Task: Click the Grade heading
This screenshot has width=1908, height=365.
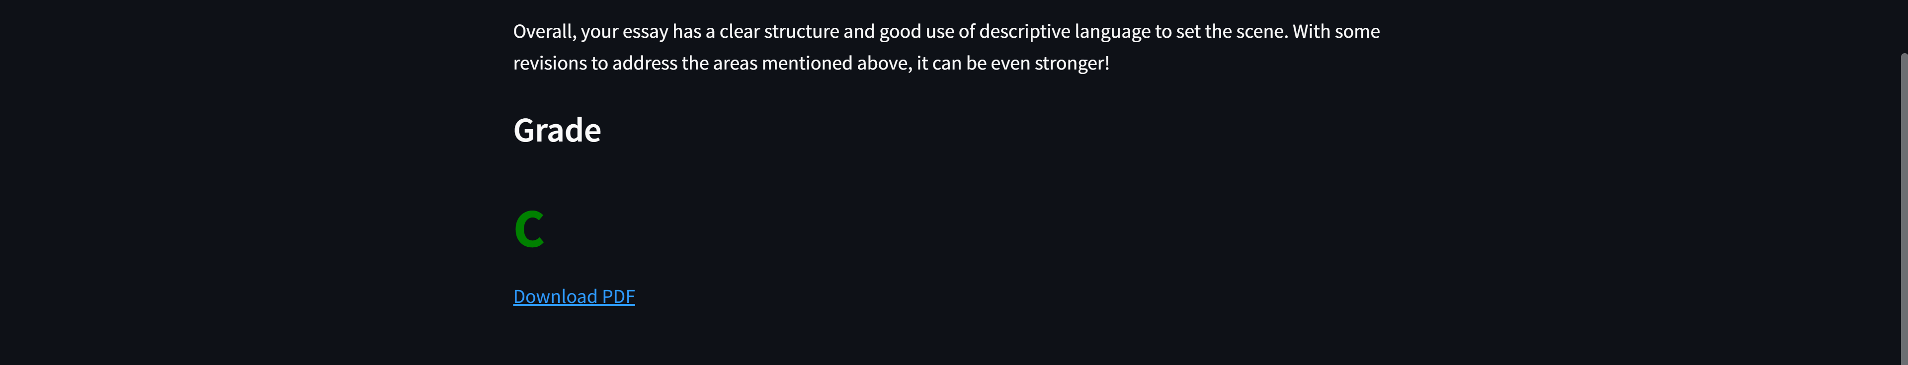Action: pos(557,130)
